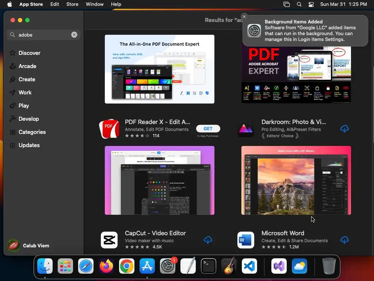Open the Darkroom app icon
The width and height of the screenshot is (374, 281).
[x=246, y=129]
